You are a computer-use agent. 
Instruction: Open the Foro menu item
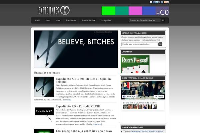[48, 20]
